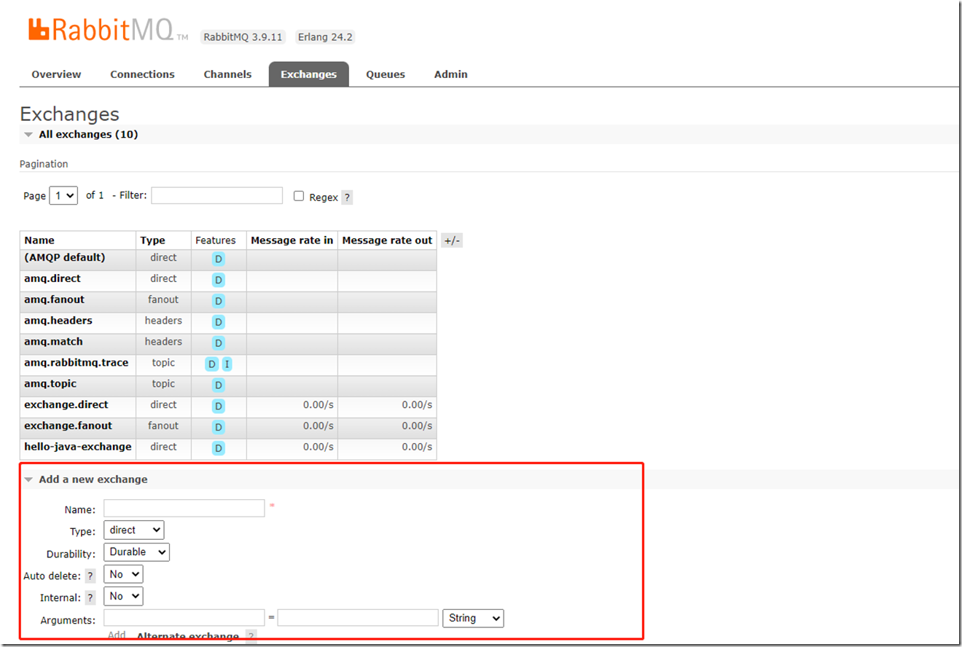This screenshot has width=962, height=647.
Task: Open the amq.rabbitmq.trace exchange
Action: 76,363
